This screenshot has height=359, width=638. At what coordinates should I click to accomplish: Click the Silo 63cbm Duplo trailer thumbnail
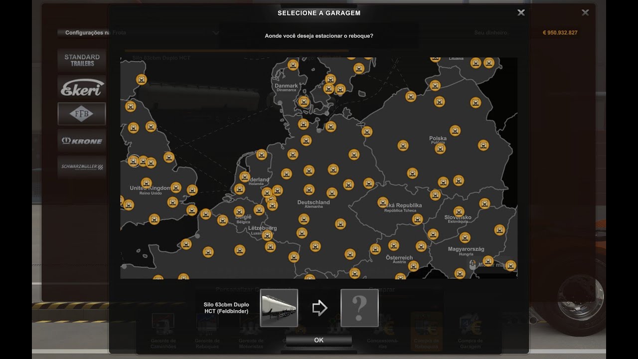point(279,308)
